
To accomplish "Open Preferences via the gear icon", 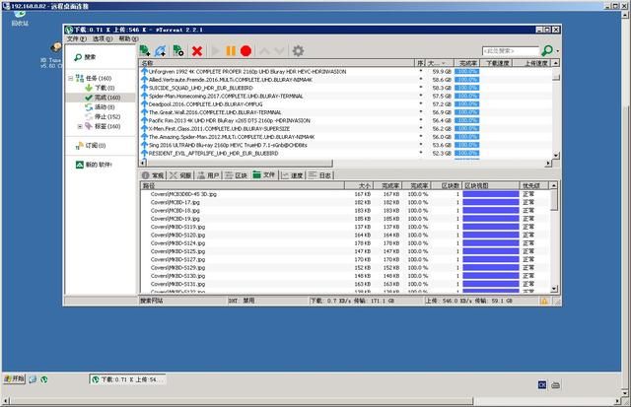I will point(298,51).
